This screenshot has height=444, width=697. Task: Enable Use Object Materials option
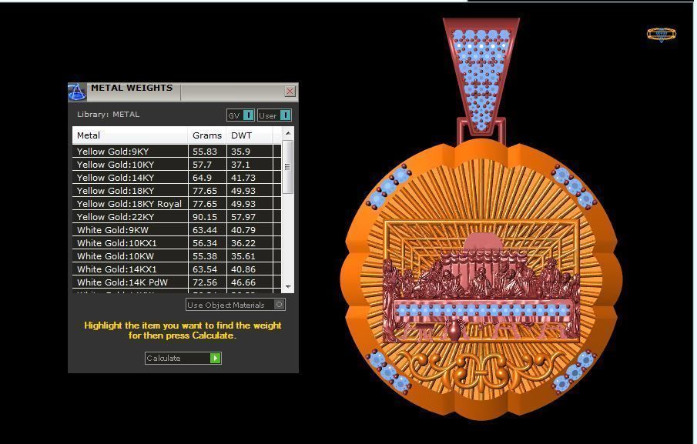click(x=236, y=305)
